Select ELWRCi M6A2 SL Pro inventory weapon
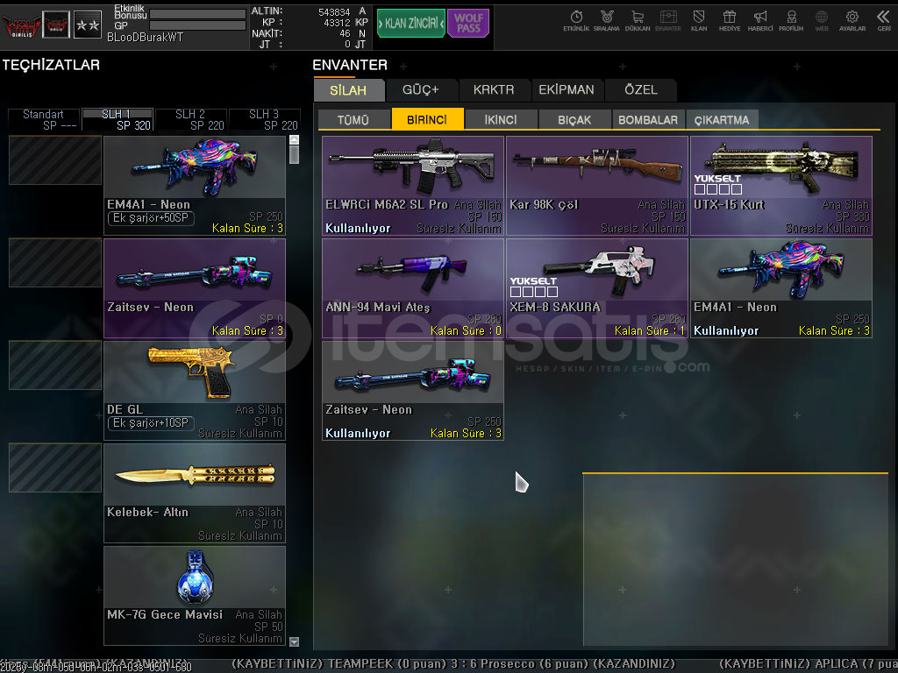This screenshot has width=898, height=673. click(x=413, y=186)
